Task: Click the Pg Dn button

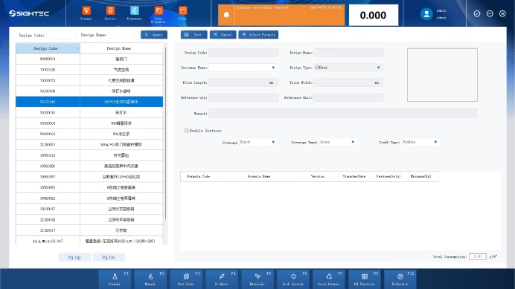Action: (109, 258)
